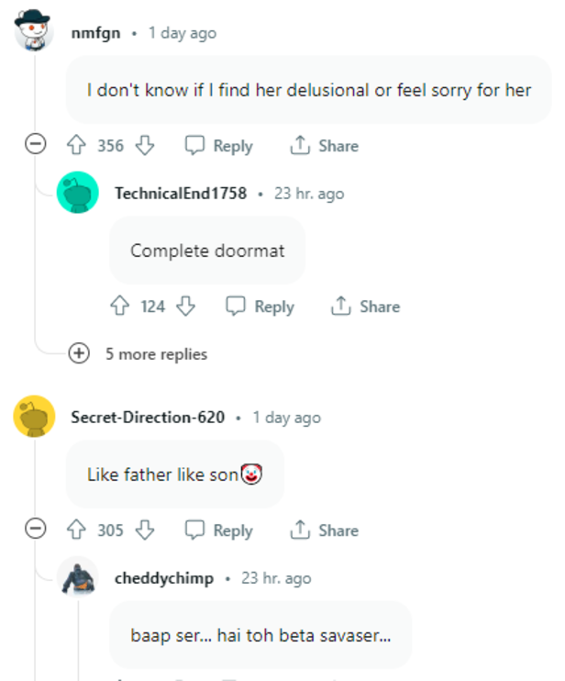Reply to 'Like father like son' comment
This screenshot has width=565, height=681.
point(219,530)
